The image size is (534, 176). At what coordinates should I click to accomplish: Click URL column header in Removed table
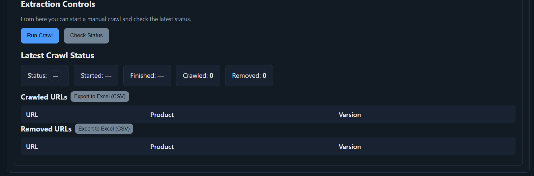tap(32, 147)
